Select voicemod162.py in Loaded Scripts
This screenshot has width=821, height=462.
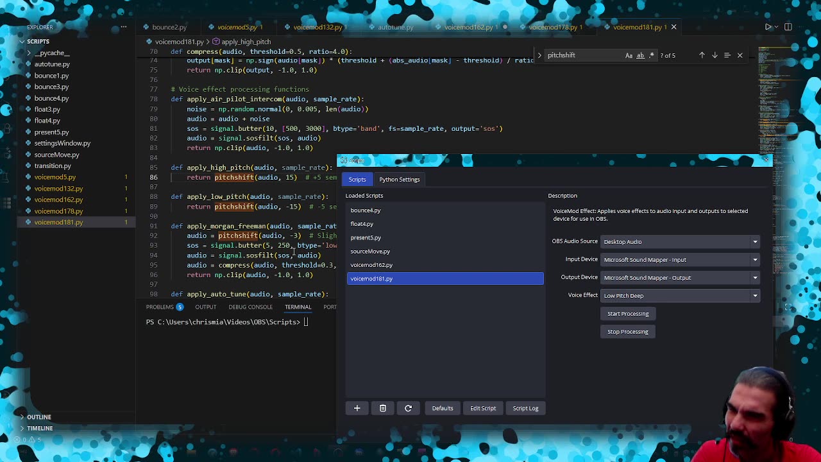coord(445,265)
